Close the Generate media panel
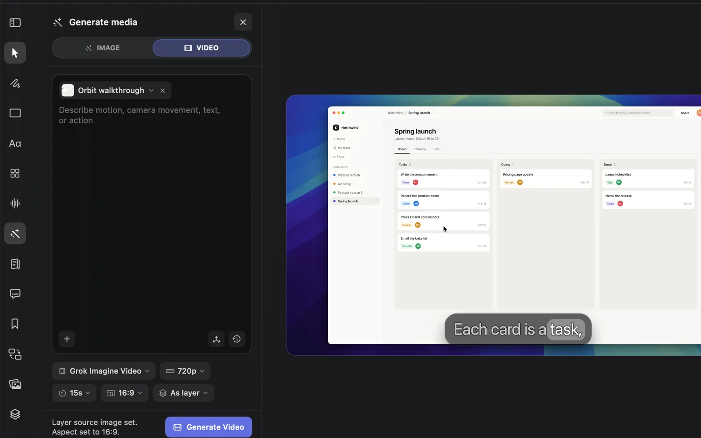 (x=243, y=22)
